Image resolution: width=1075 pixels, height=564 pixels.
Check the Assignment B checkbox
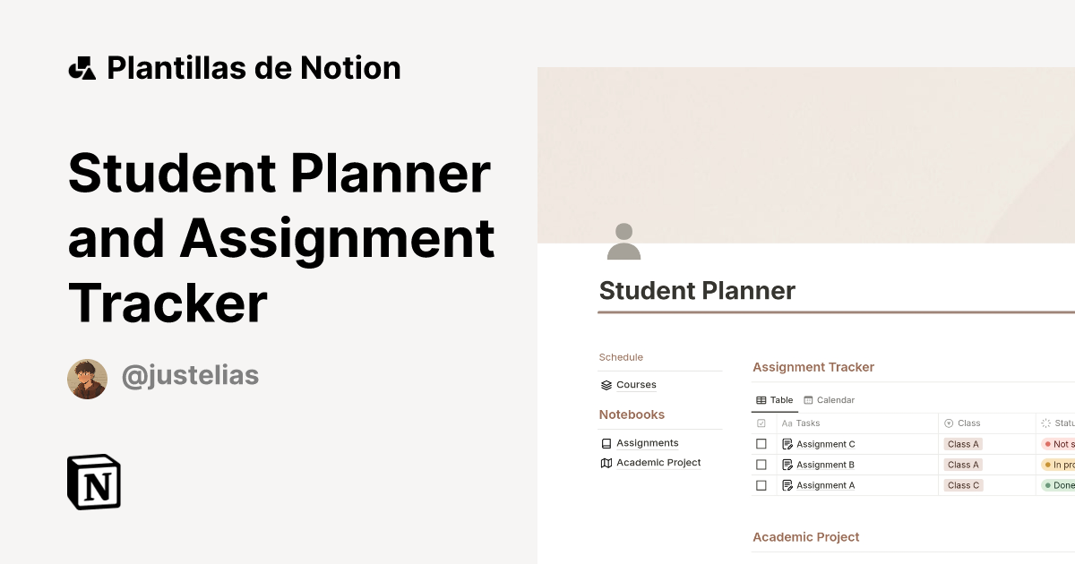click(x=761, y=464)
